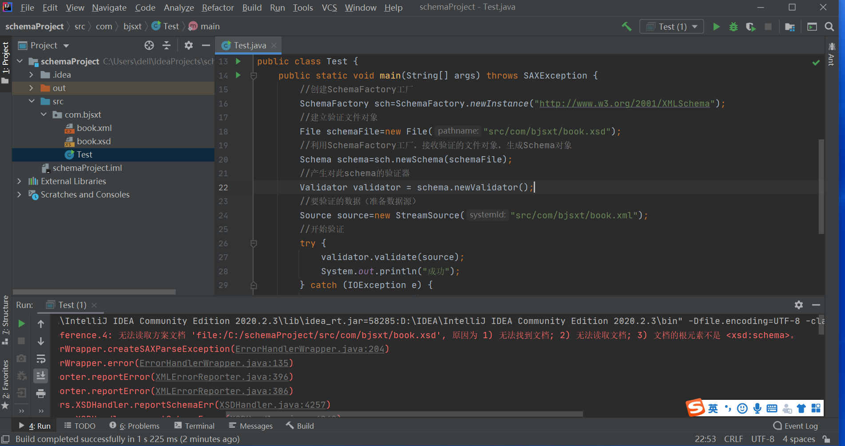Click the run gutter arrow on line 13

pyautogui.click(x=238, y=61)
